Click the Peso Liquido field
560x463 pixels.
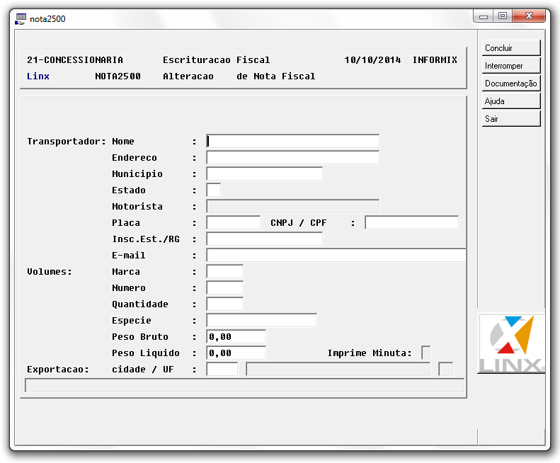[x=236, y=353]
